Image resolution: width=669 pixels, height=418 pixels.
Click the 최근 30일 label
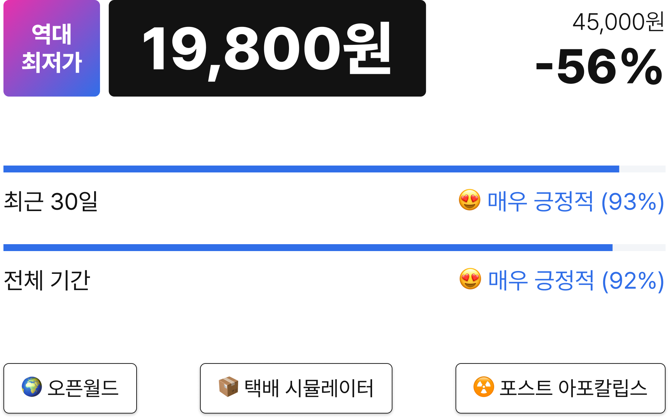tap(51, 201)
